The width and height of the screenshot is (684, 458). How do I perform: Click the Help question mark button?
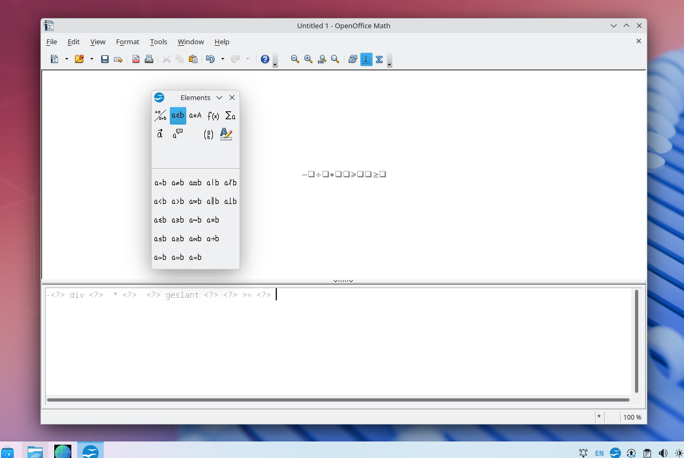[x=265, y=59]
